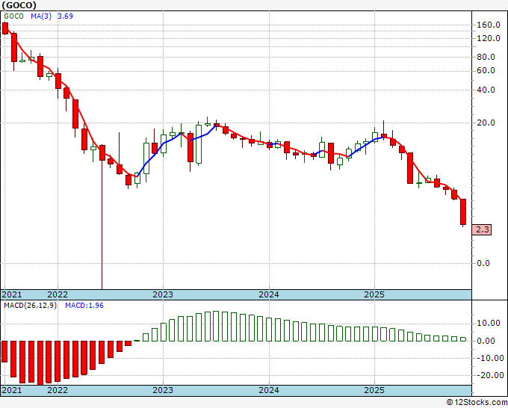Click the 120.0 price axis label
Screen dimensions: 508x408
[489, 39]
